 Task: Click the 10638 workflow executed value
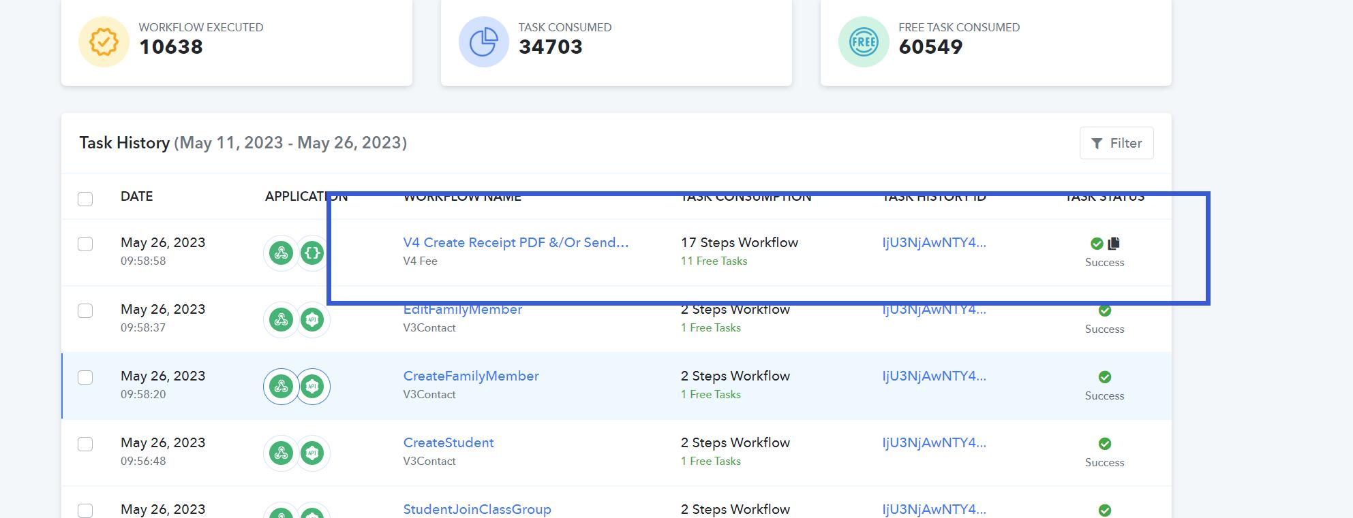(x=171, y=47)
